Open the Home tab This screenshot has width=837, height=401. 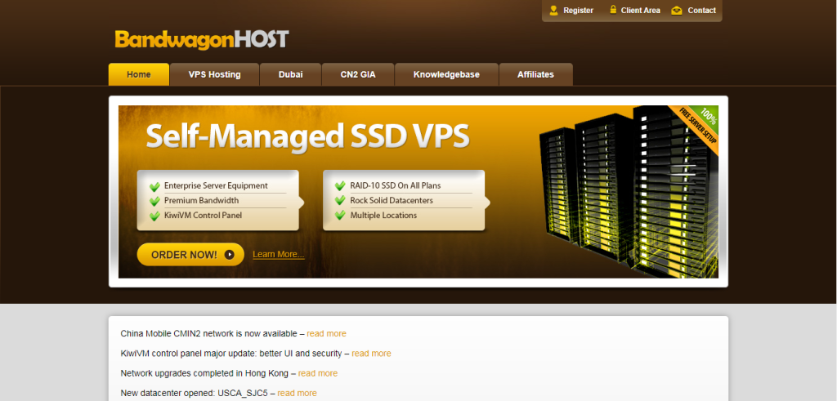tap(139, 74)
